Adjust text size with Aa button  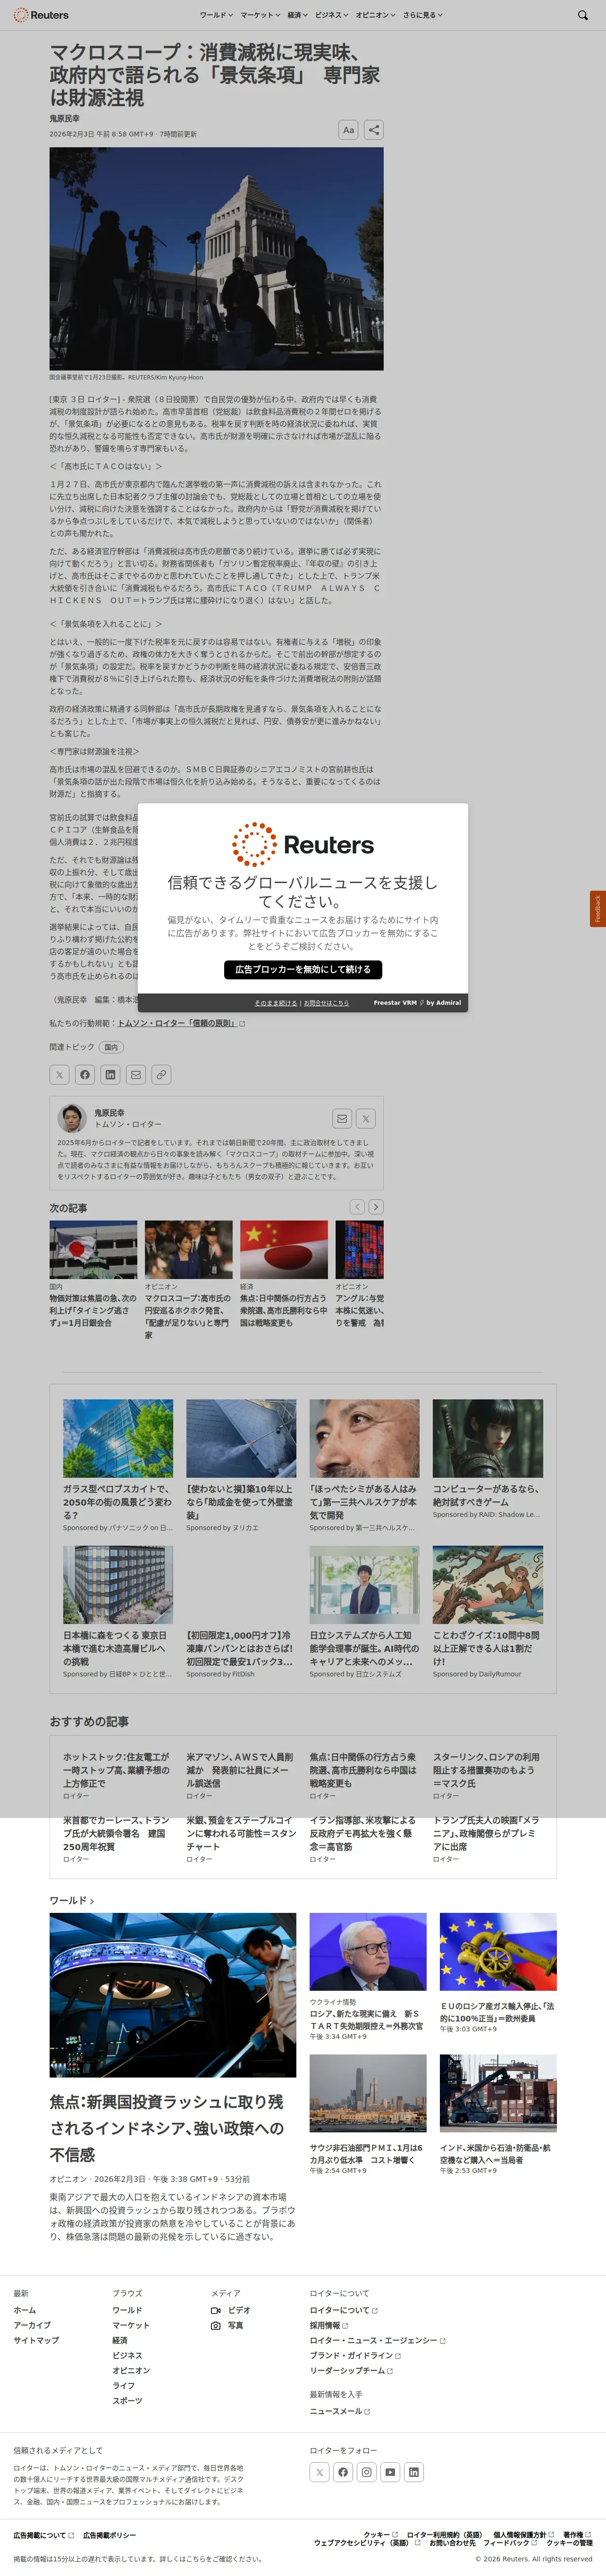[x=348, y=130]
